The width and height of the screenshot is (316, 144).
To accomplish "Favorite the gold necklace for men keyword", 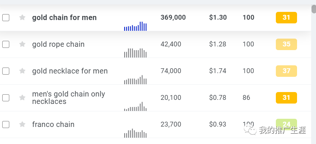I will click(22, 71).
